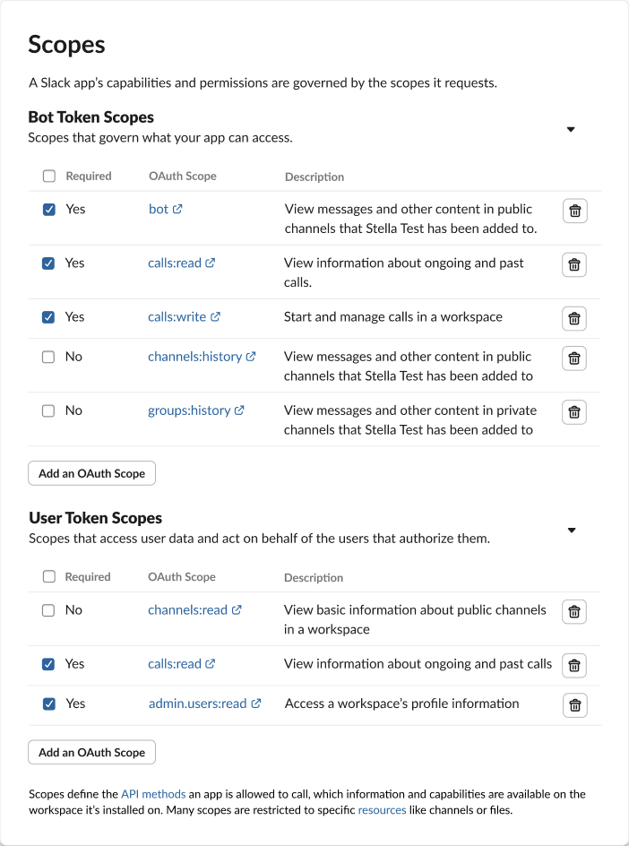Open the resources link
The width and height of the screenshot is (629, 846).
[381, 810]
